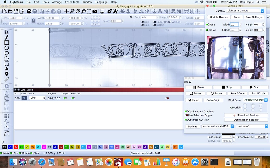
Task: Open the serial port dropdown cu.wchusbserialfd130
Action: [x=218, y=126]
